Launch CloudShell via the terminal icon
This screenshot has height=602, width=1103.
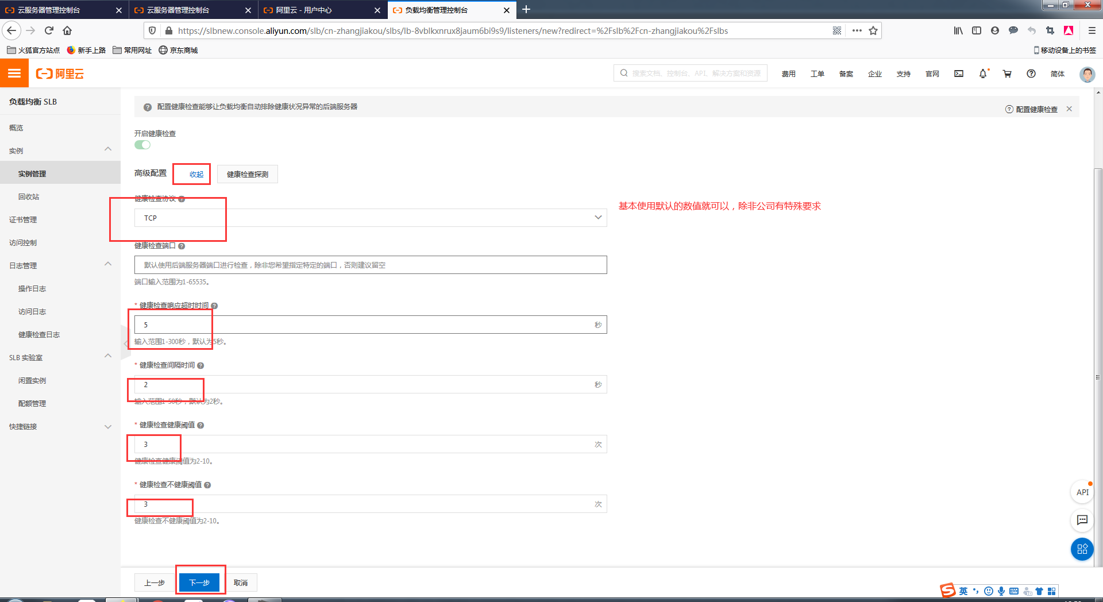click(x=958, y=74)
